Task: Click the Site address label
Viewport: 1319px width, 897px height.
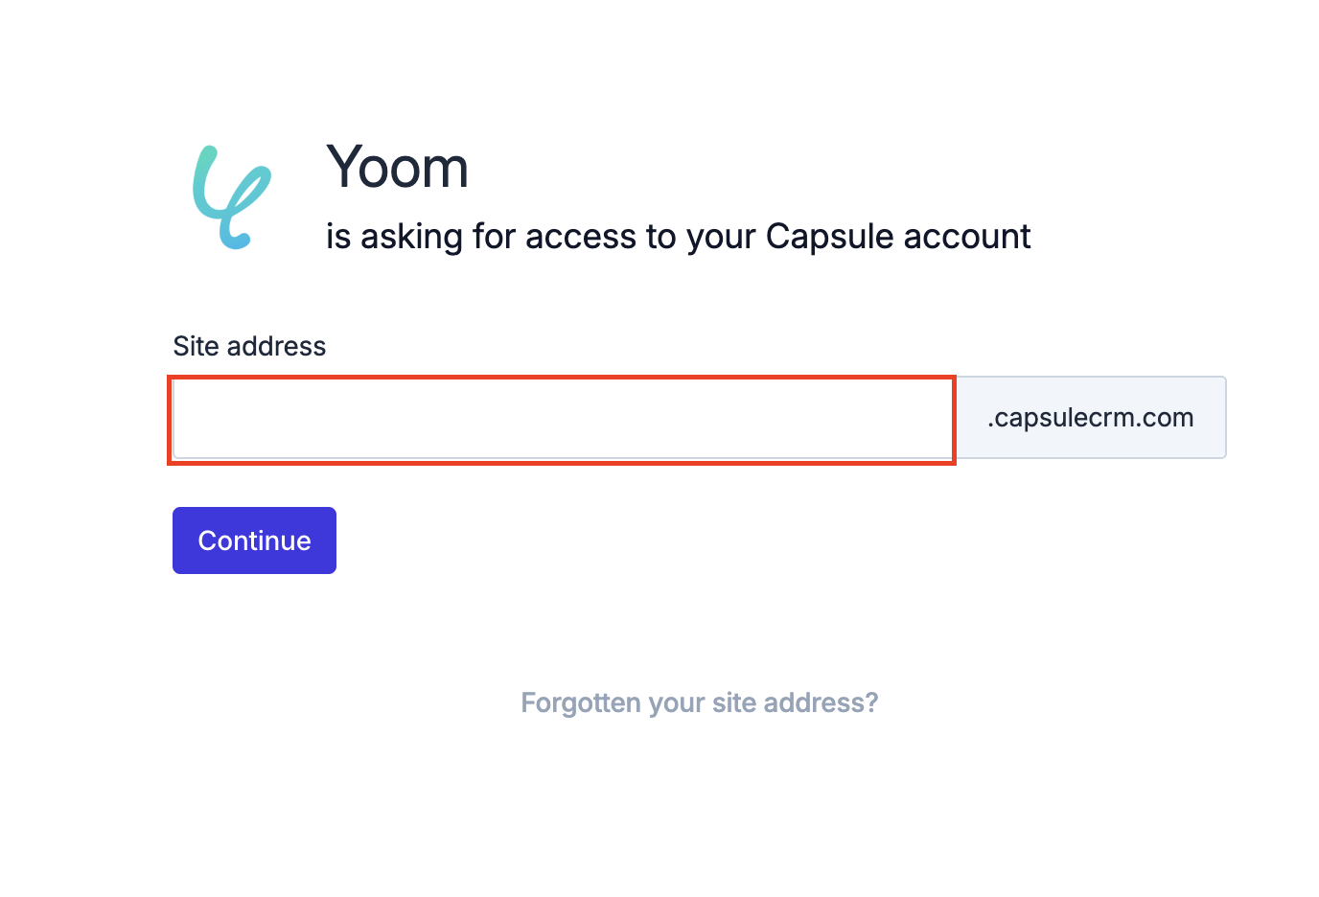Action: coord(249,346)
